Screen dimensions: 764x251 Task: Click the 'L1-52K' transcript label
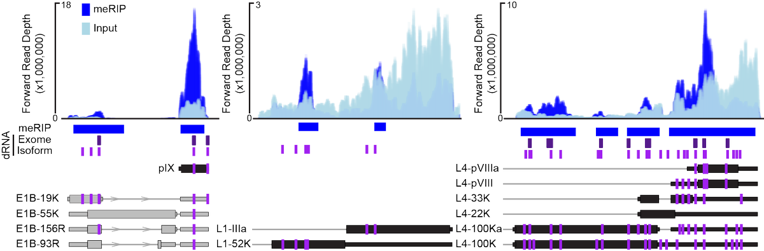(234, 243)
